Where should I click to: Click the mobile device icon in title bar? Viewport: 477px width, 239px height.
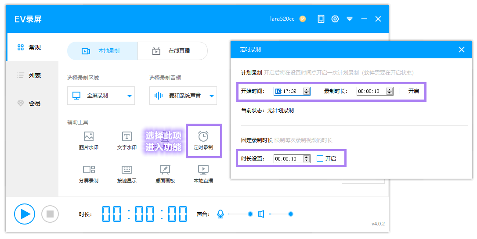[x=321, y=19]
